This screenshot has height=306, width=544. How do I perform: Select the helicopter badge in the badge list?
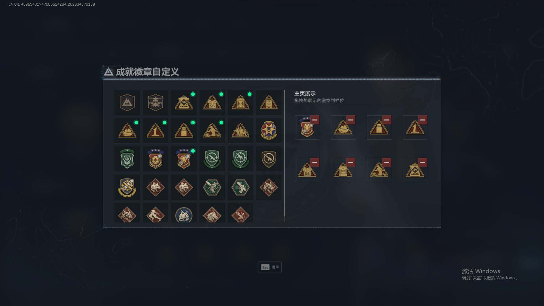click(x=155, y=102)
